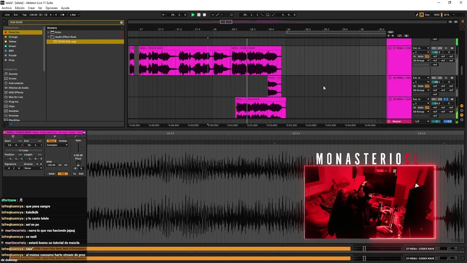Clear the DUB ECHO browser search
Viewport: 467px width, 263px height.
pos(121,22)
